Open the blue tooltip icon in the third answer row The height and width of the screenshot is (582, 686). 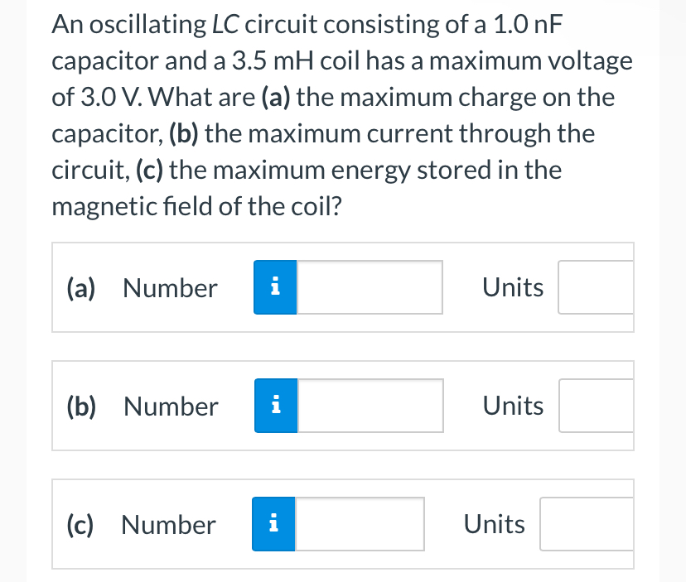[x=273, y=524]
